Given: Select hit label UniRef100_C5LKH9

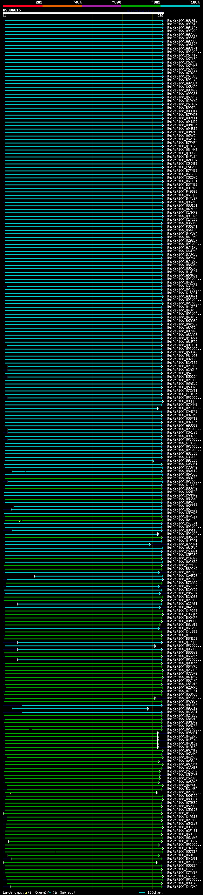Looking at the screenshot, I should [x=182, y=771].
